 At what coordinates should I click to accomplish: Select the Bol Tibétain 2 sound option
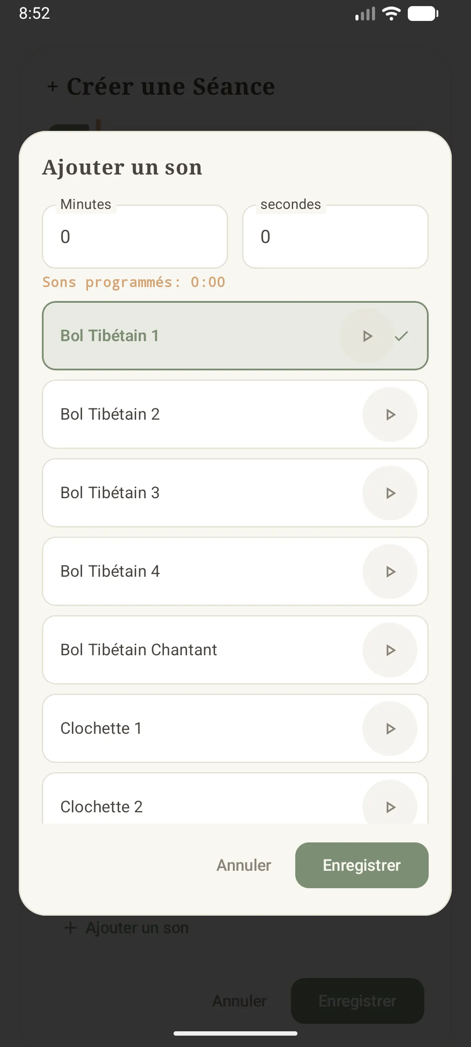(x=235, y=414)
